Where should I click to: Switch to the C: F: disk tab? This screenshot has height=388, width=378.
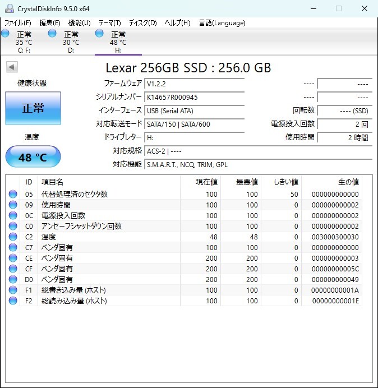(24, 42)
